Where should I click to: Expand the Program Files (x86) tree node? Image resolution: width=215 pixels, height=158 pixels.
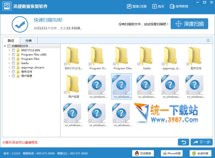[9, 54]
